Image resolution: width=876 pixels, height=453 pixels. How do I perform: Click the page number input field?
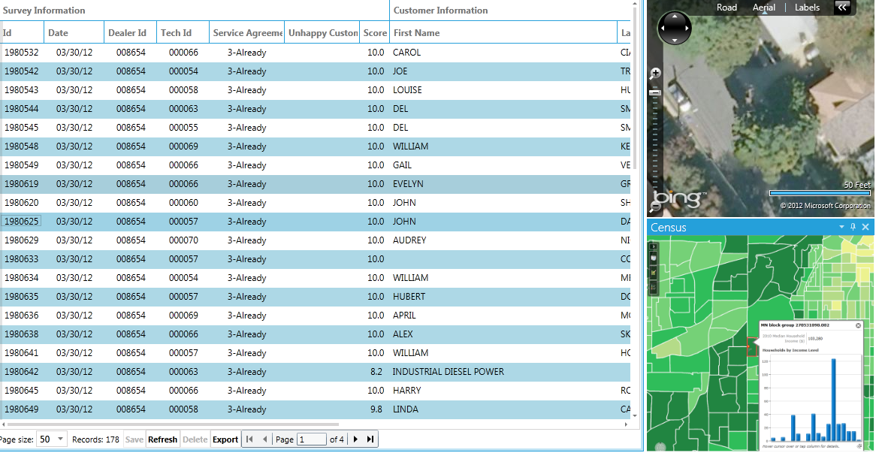click(x=312, y=439)
